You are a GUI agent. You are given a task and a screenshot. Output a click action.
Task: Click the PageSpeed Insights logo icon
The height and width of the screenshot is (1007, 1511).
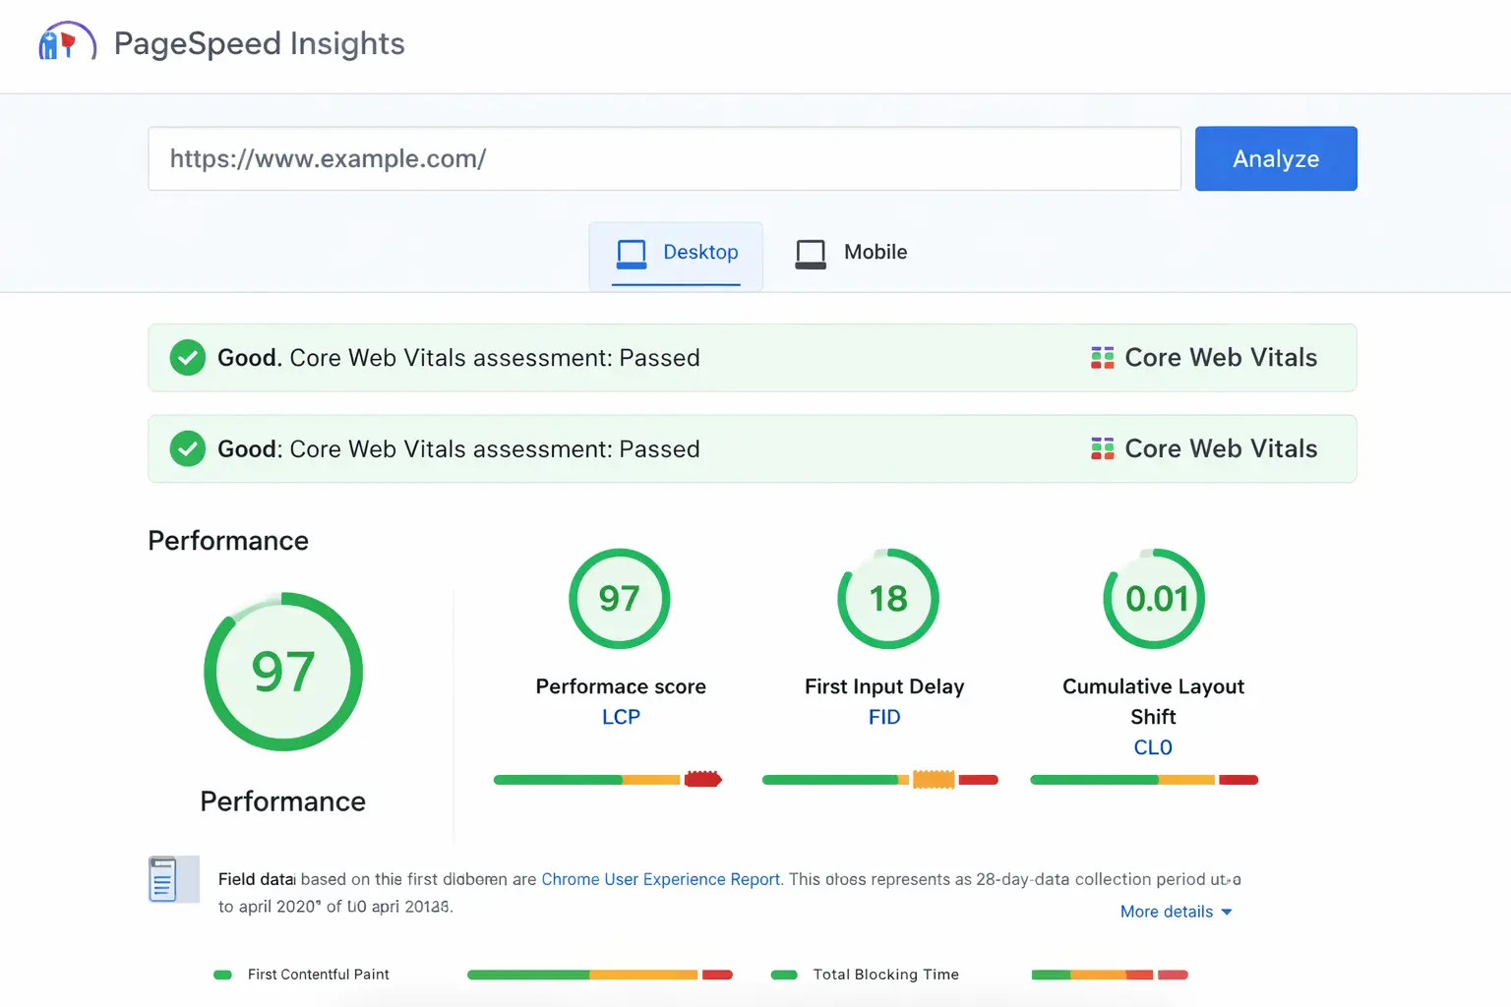click(x=67, y=42)
